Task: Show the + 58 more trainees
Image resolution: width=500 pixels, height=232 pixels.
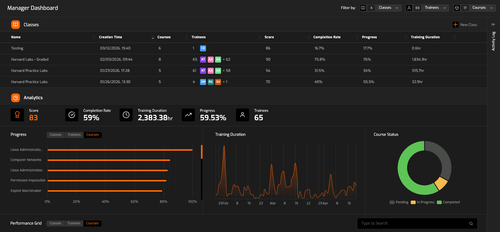Action: pos(227,71)
